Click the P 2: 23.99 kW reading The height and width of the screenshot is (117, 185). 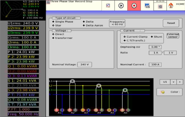click(23, 57)
